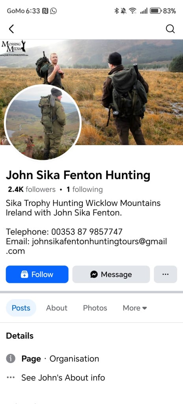183x404 pixels.
Task: Open search with the magnifier icon
Action: (x=170, y=29)
